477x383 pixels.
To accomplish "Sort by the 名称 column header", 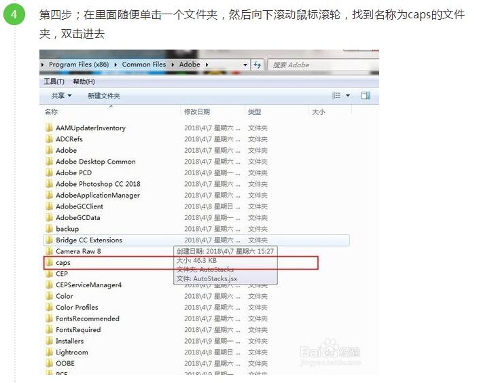I will (51, 112).
